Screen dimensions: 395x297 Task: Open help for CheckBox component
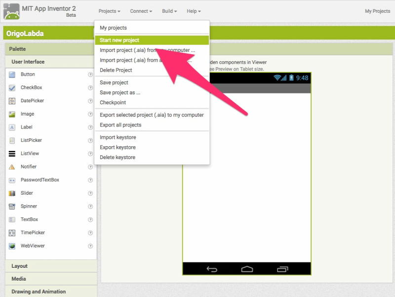point(90,88)
